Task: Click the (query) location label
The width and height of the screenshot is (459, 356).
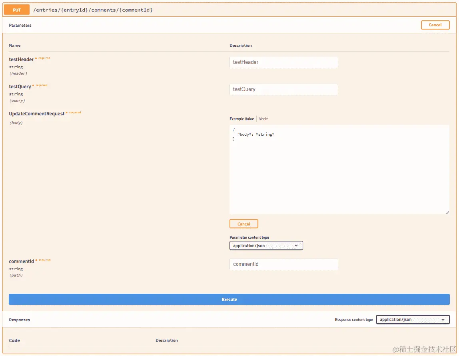Action: [17, 101]
